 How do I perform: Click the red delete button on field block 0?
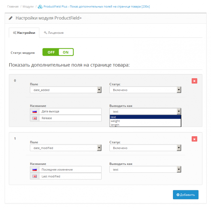click(x=194, y=81)
